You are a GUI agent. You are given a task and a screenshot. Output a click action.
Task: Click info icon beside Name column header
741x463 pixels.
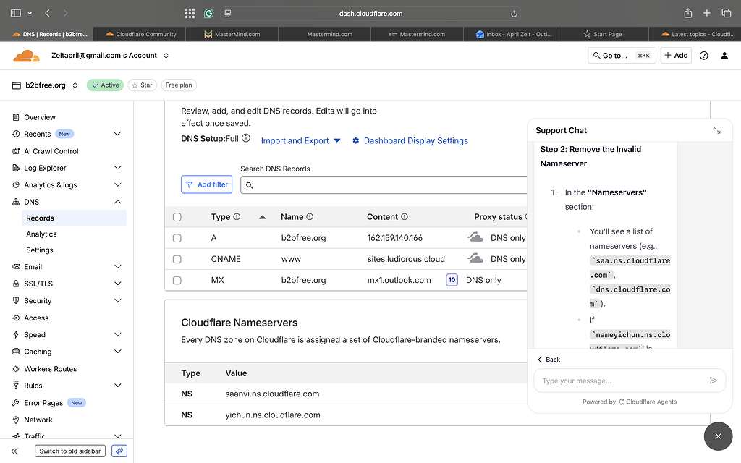coord(310,217)
